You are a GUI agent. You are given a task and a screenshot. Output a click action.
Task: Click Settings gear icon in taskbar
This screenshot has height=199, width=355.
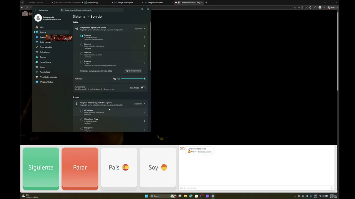[x=213, y=196]
